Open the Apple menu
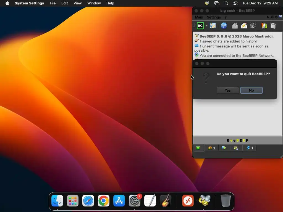283x212 pixels. point(7,3)
